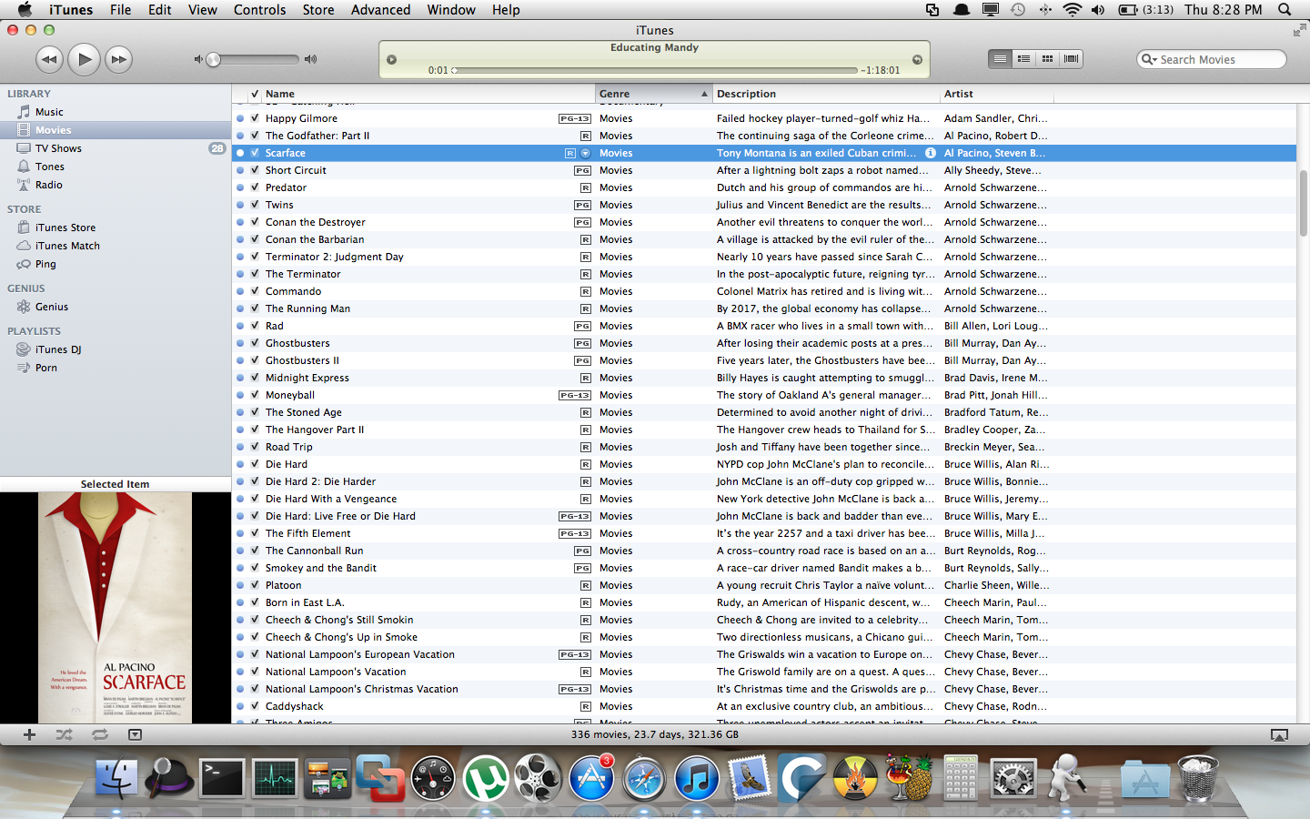Open System Preferences from Dock
Screen dimensions: 1310x819
click(x=1013, y=779)
